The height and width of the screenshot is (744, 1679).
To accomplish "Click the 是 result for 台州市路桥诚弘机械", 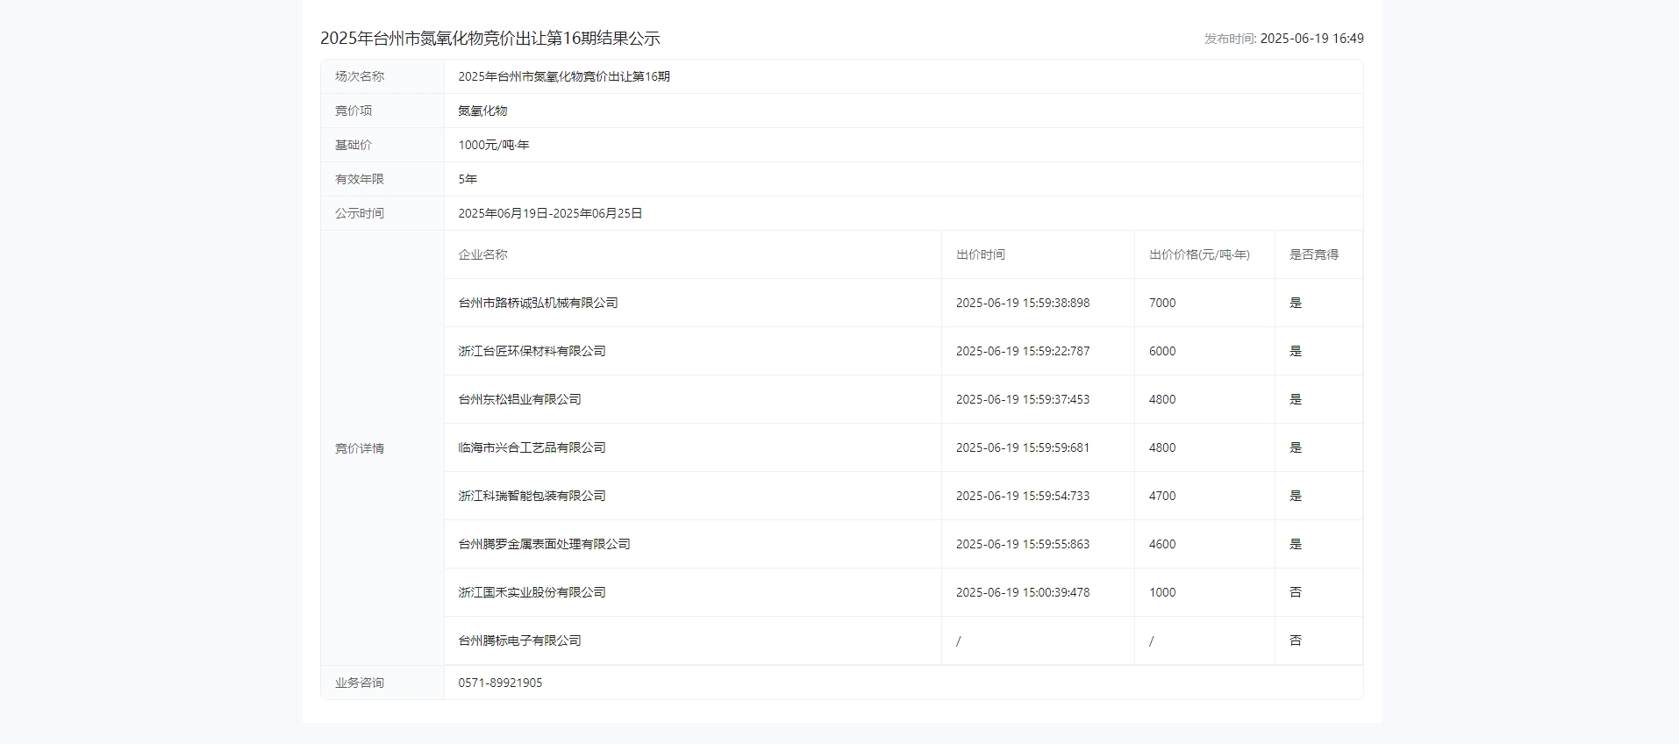I will pos(1296,303).
